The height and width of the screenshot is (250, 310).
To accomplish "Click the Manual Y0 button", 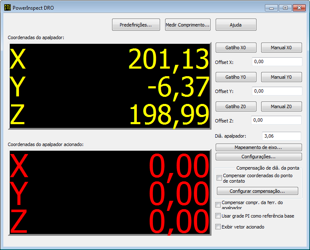I will click(281, 77).
